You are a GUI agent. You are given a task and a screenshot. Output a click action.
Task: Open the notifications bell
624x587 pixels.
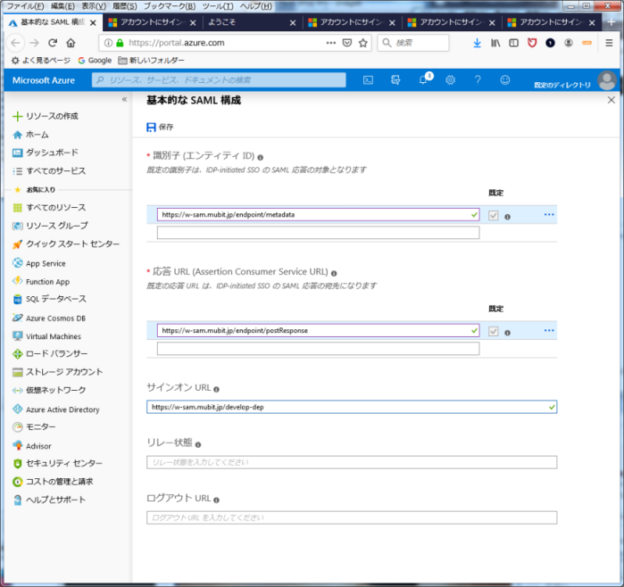coord(424,79)
